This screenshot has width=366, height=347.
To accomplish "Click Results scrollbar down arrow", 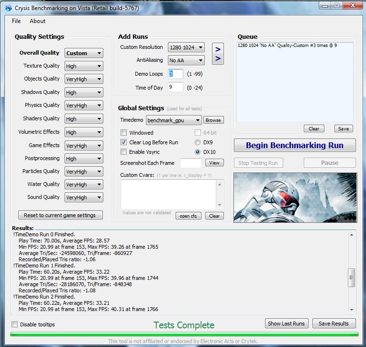I will coord(352,310).
